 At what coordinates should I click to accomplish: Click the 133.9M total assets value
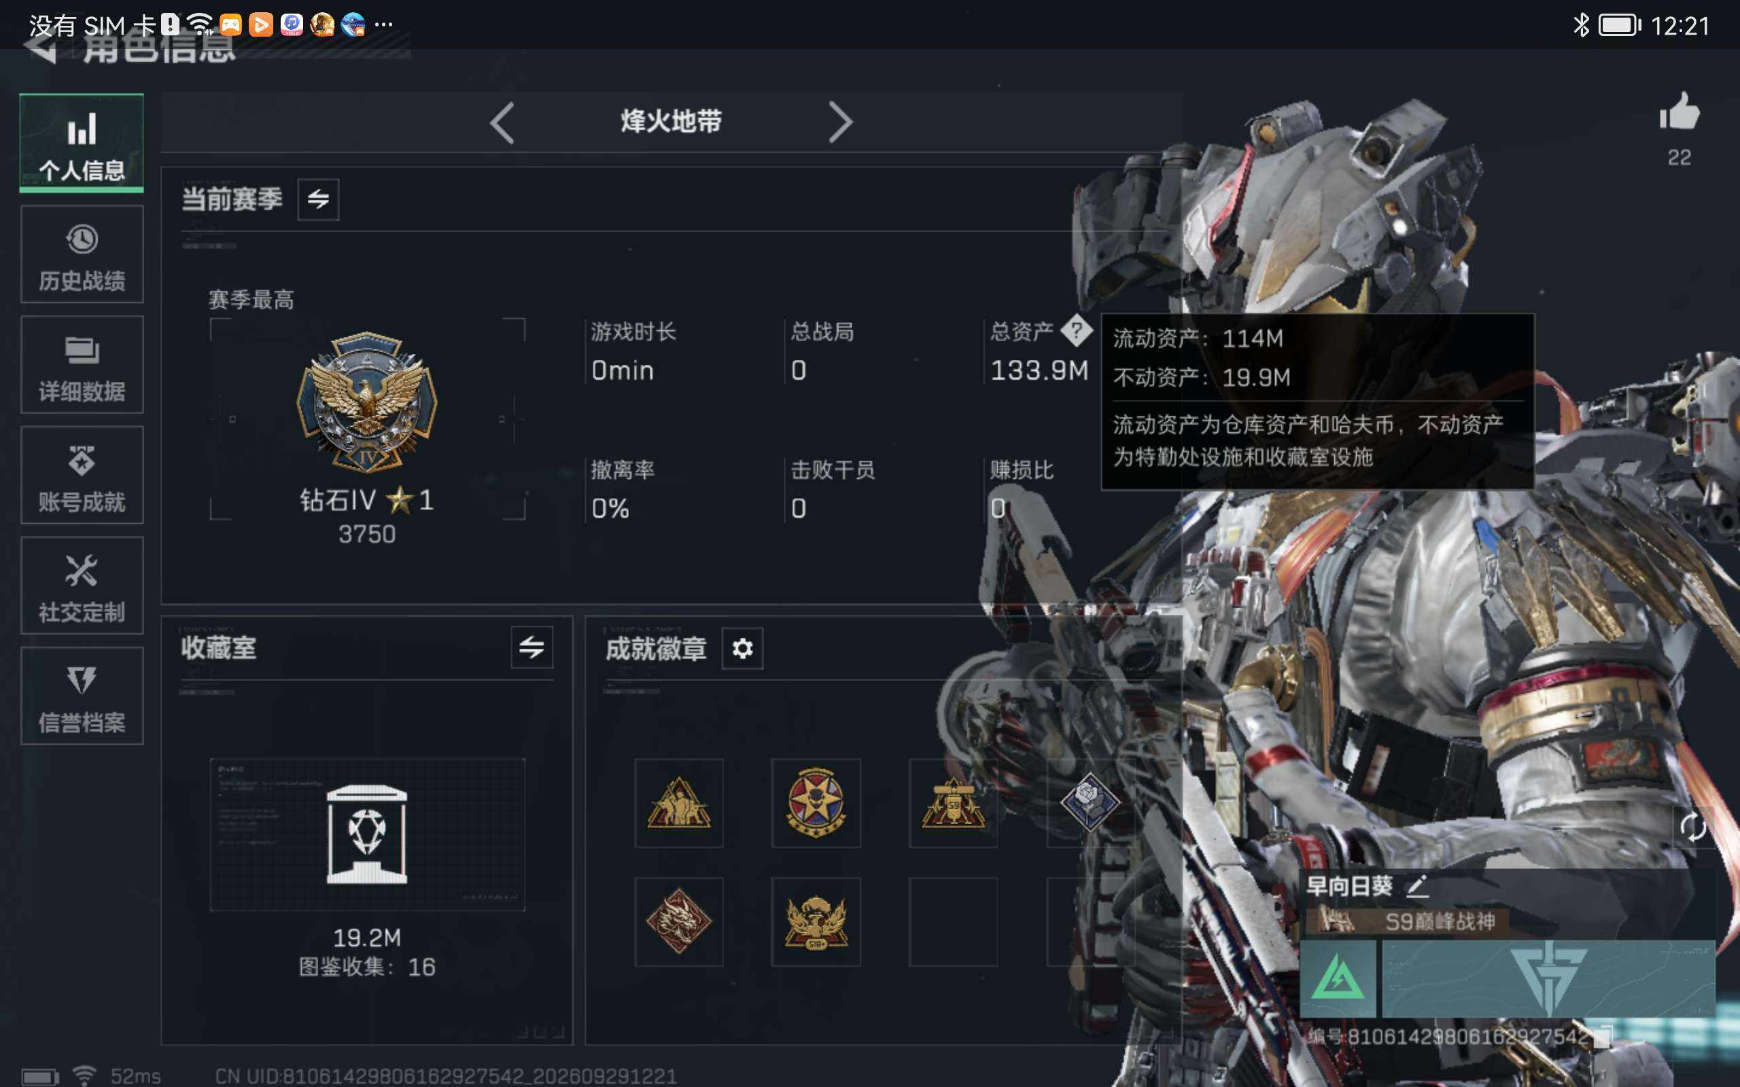click(x=1039, y=370)
